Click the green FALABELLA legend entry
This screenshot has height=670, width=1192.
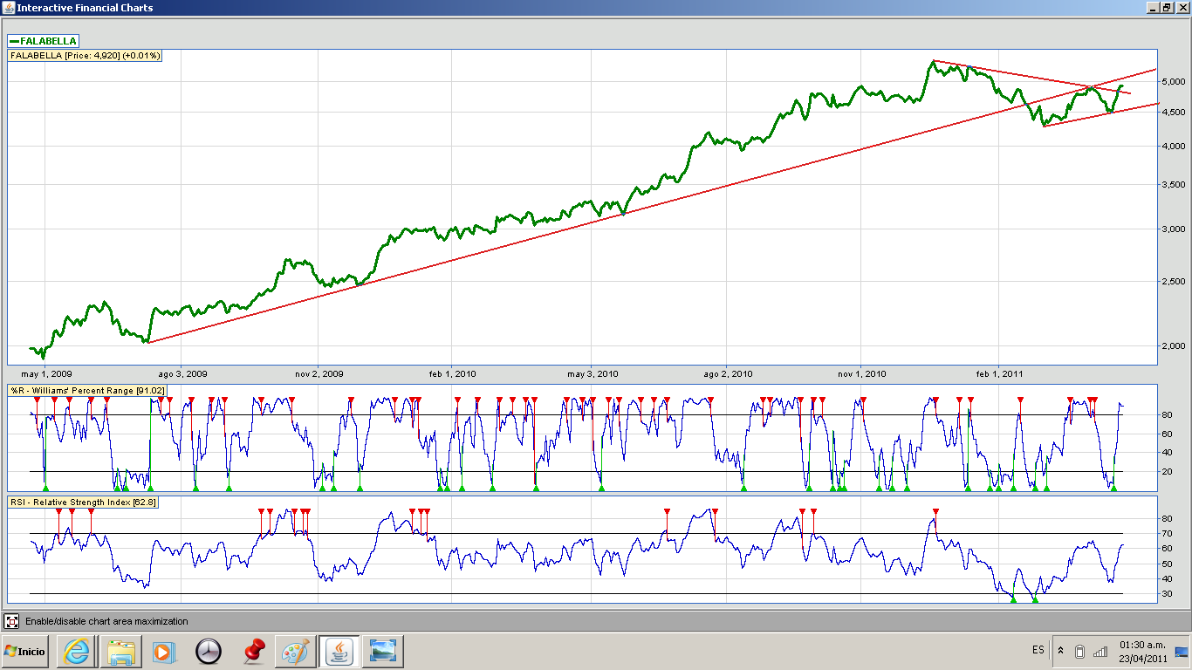pyautogui.click(x=44, y=41)
